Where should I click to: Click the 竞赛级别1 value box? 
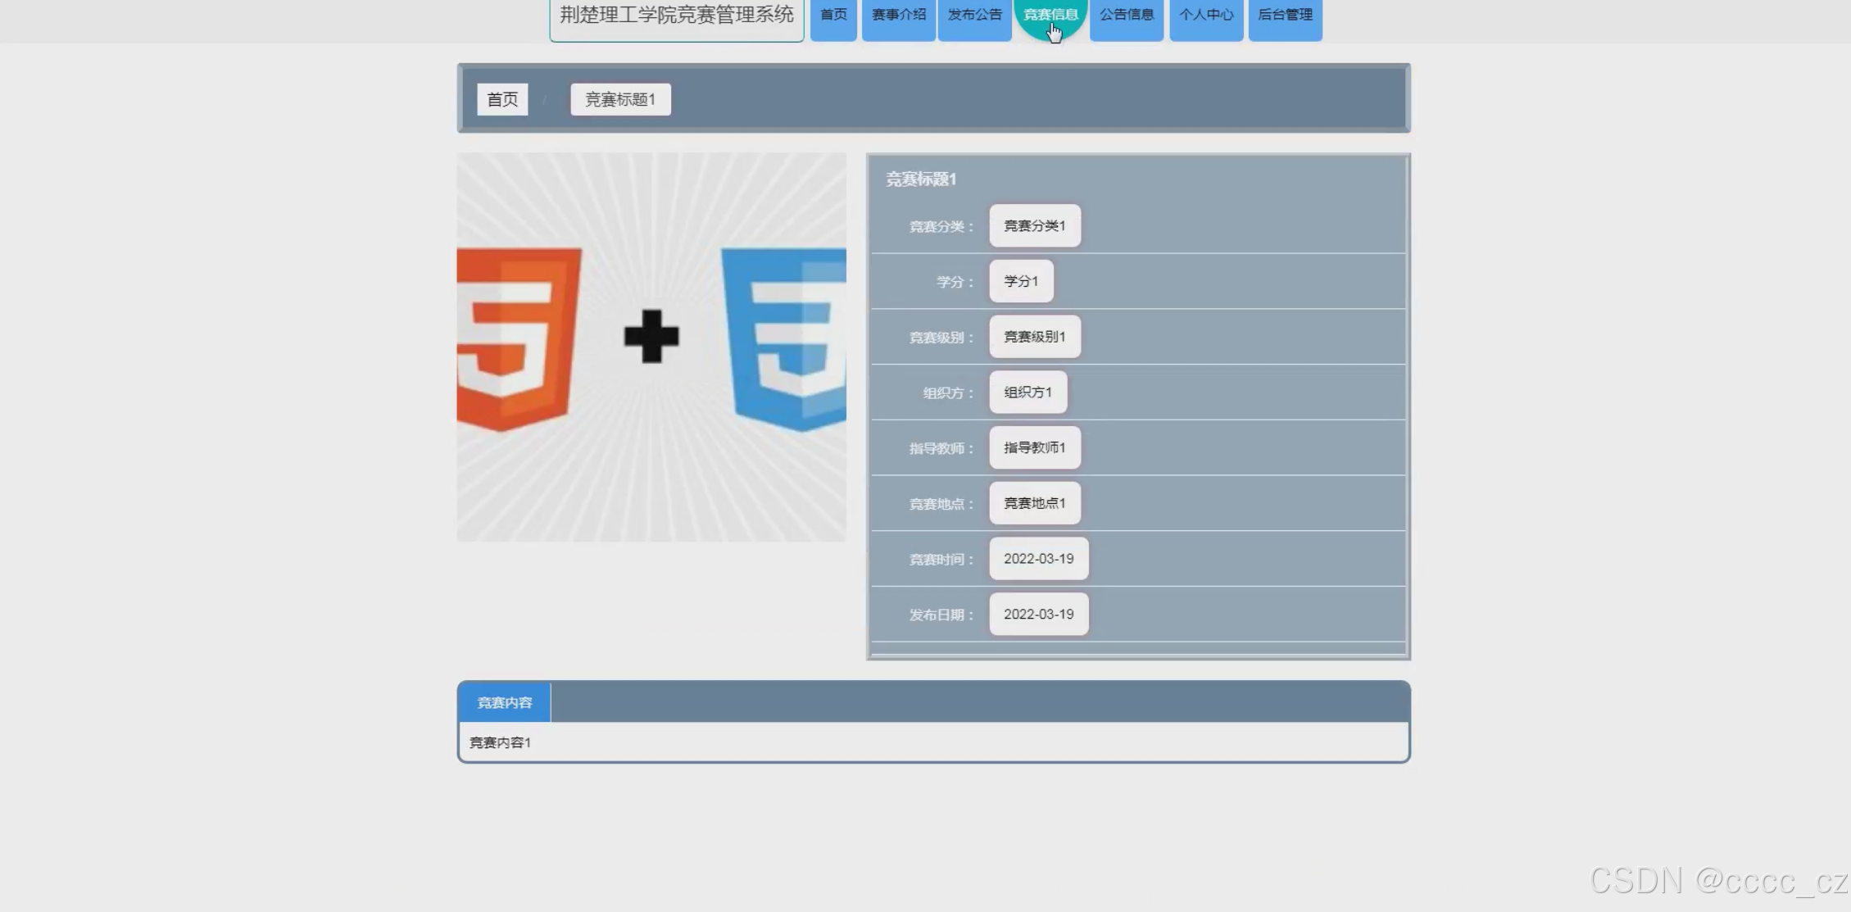click(1034, 337)
